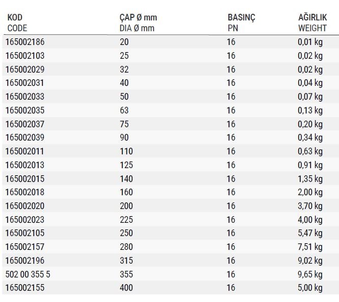Click the KOD CODE column header
Viewport: 339px width, 302px height.
[x=17, y=23]
